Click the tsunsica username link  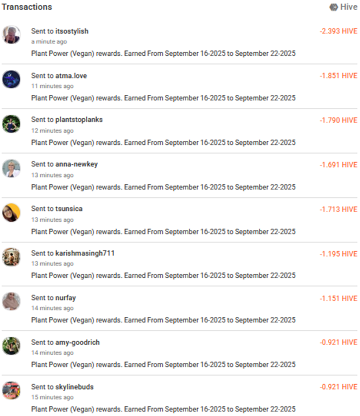pos(69,209)
